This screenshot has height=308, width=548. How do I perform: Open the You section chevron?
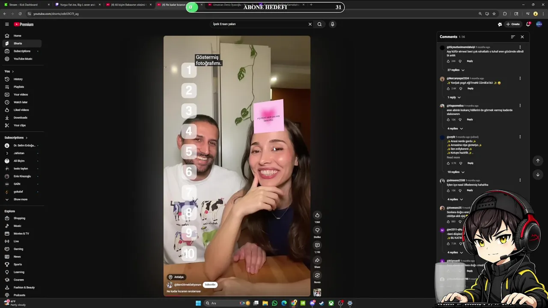click(13, 71)
